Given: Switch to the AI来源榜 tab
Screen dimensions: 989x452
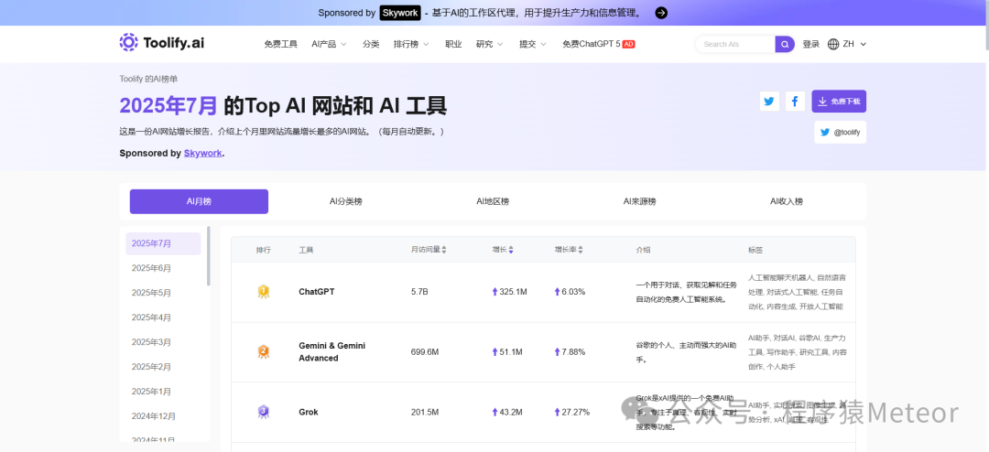Looking at the screenshot, I should click(639, 201).
